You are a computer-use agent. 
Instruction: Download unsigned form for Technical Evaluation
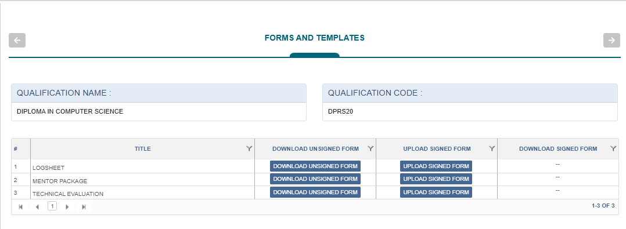click(315, 192)
